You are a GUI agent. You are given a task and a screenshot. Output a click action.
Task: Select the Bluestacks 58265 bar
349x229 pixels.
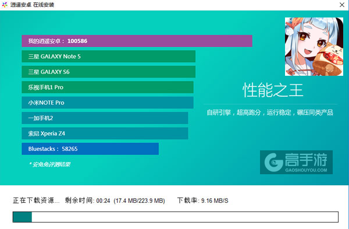tap(90, 149)
